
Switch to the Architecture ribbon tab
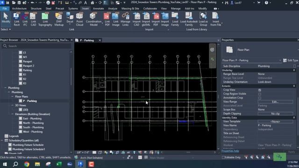click(19, 8)
